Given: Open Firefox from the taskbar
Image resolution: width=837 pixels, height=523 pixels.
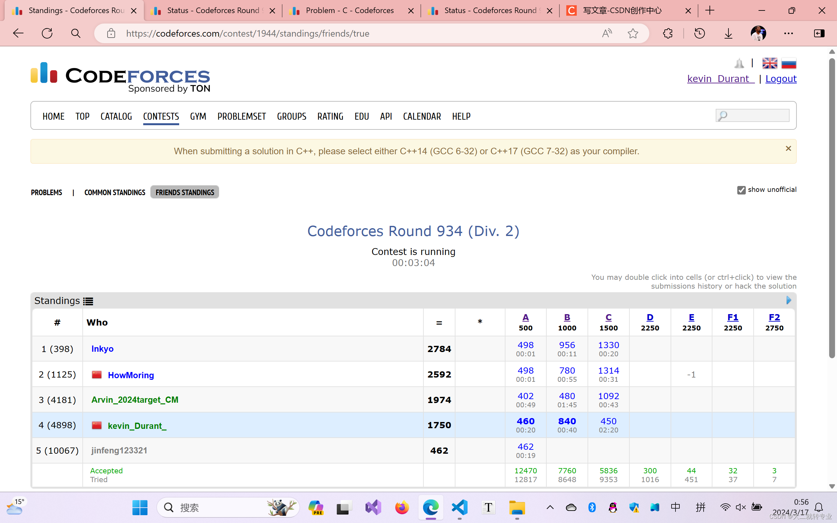Looking at the screenshot, I should [x=402, y=507].
